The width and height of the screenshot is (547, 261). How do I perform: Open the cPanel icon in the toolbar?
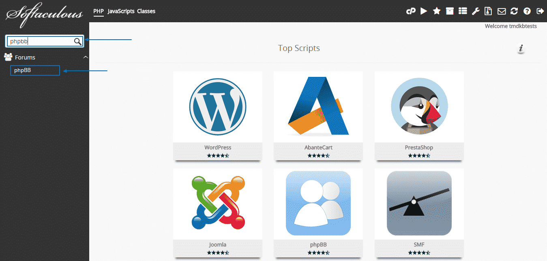[411, 11]
